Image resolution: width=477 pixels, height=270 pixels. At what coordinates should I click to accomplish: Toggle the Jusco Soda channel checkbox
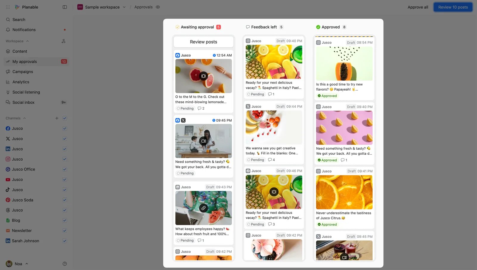pyautogui.click(x=65, y=200)
